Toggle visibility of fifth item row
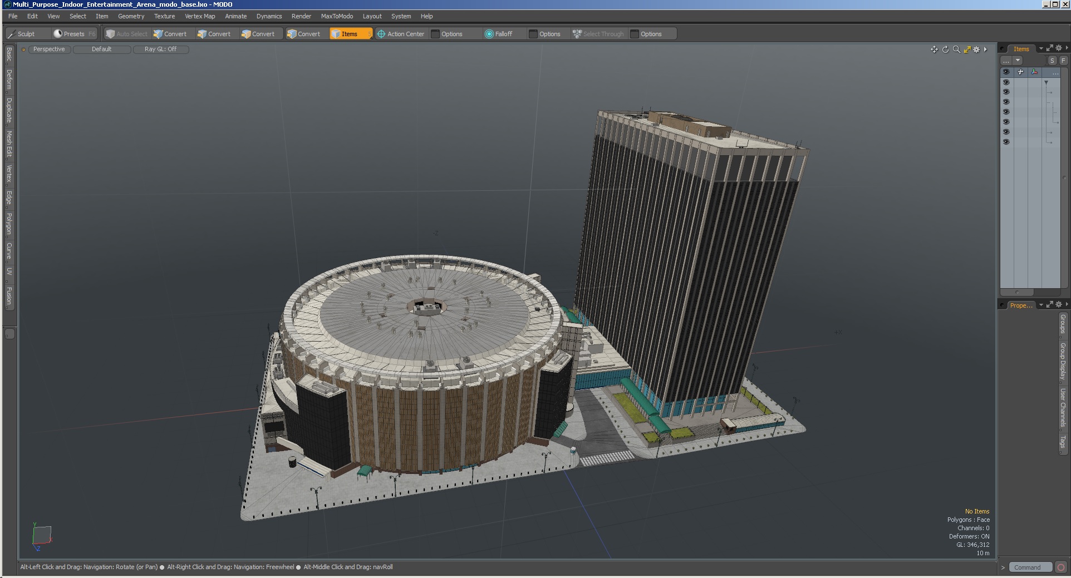Screen dimensions: 1071x578 pyautogui.click(x=1006, y=122)
